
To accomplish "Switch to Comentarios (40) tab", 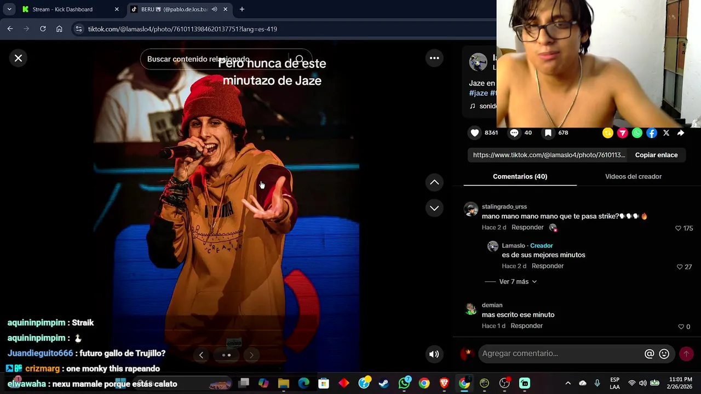I will coord(520,176).
